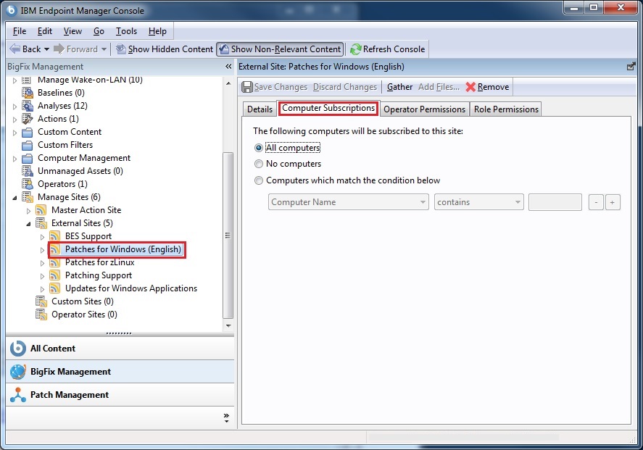Collapse the External Sites tree node
643x450 pixels.
pos(28,224)
